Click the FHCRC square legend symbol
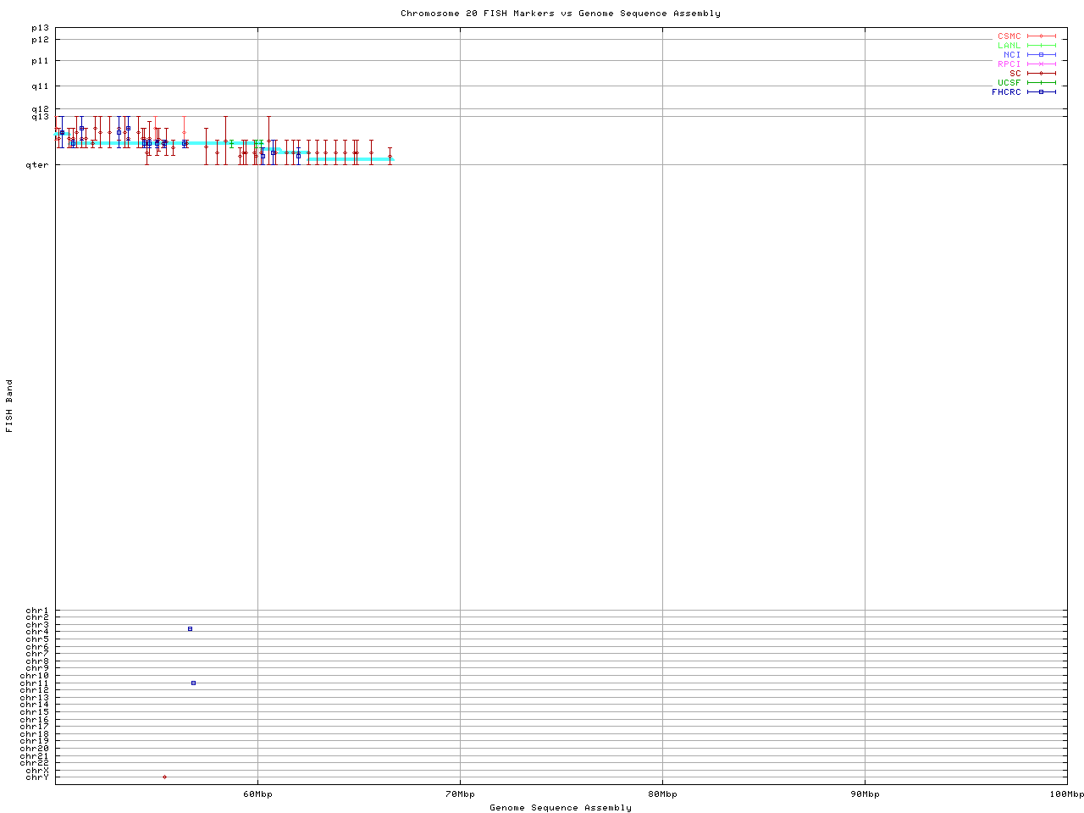 1041,92
